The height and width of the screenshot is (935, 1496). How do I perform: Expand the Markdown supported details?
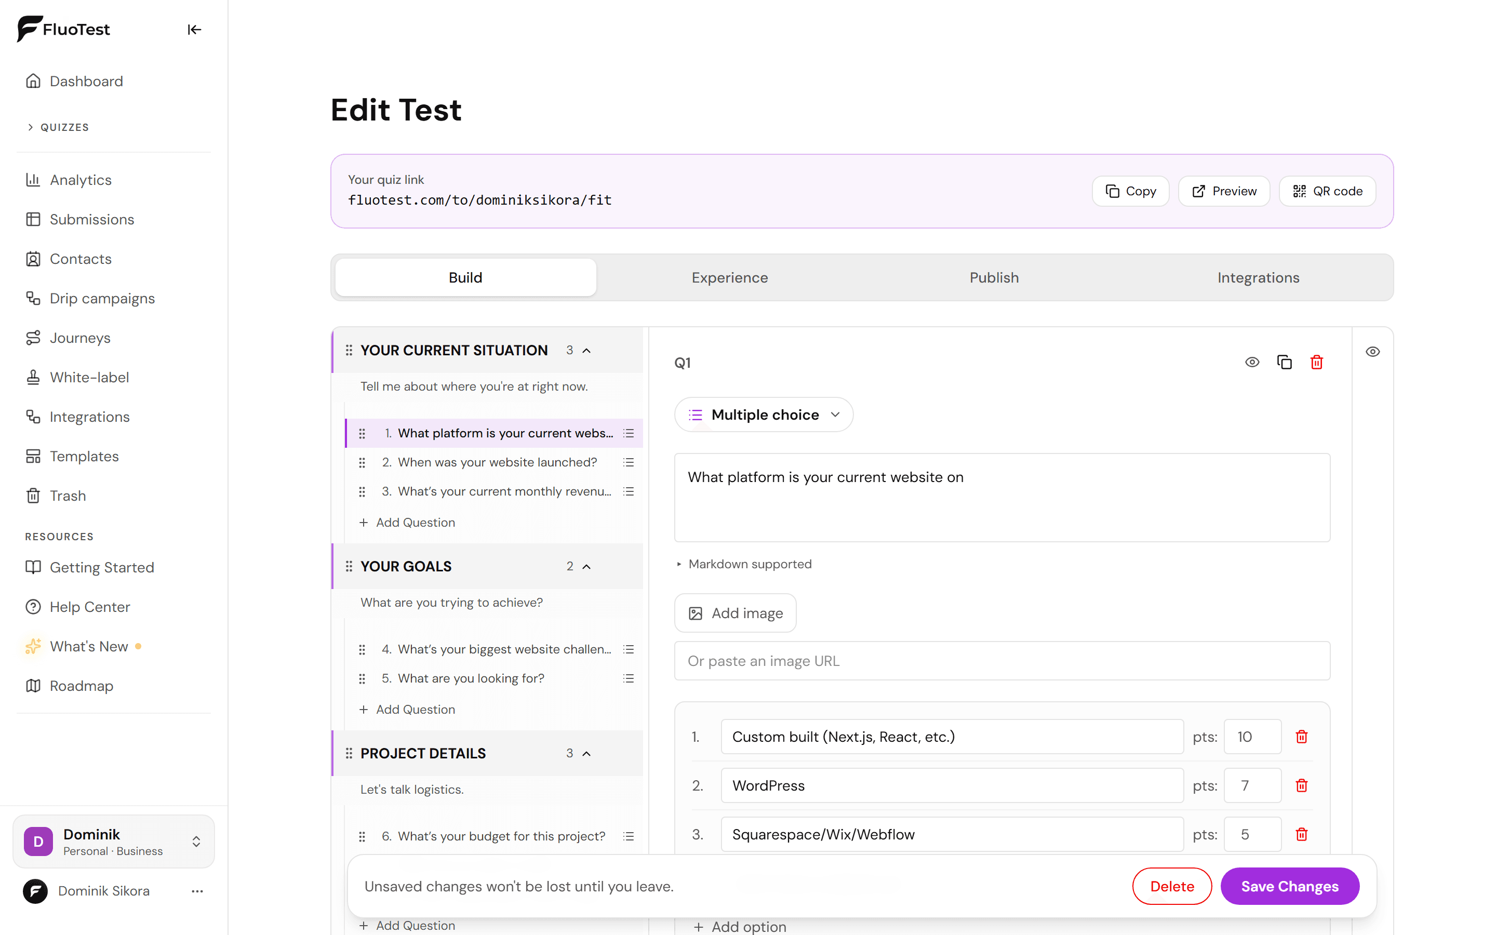pos(744,564)
